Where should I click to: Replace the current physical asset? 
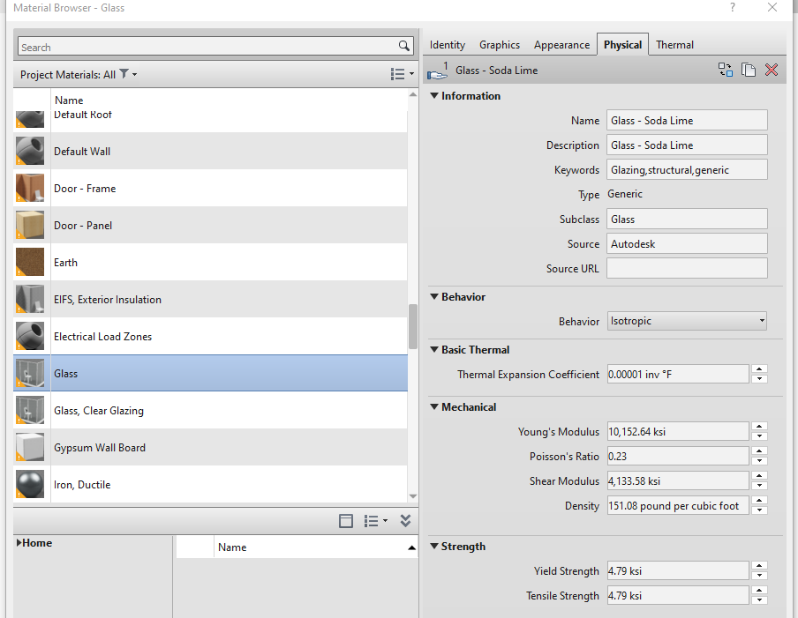pos(725,70)
